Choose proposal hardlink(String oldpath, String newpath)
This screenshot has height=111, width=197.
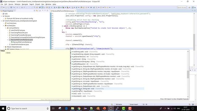[93, 54]
